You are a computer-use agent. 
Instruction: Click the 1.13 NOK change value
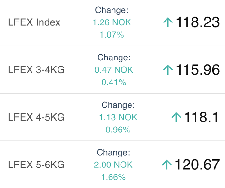pos(118,117)
